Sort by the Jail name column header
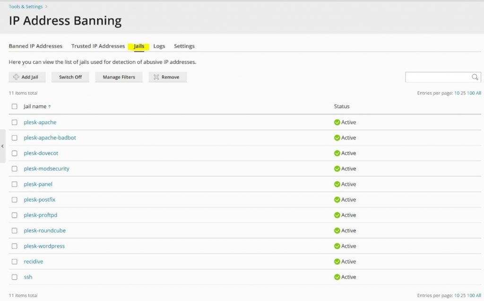 coord(35,106)
